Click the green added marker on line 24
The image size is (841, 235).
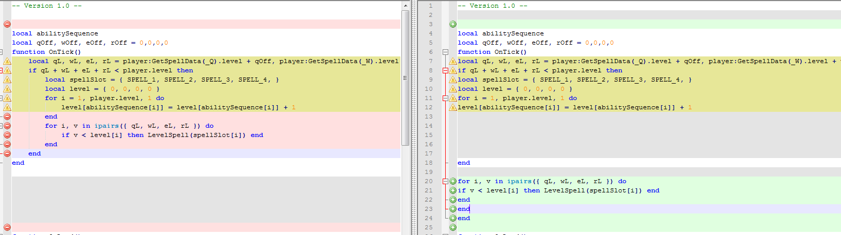tap(453, 218)
